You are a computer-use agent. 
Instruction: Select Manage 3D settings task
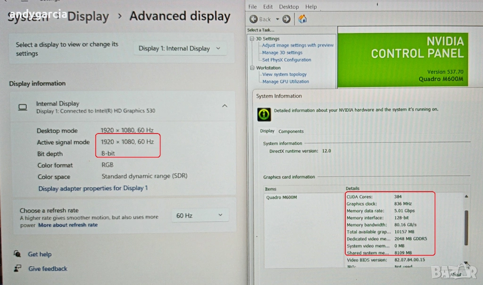[282, 52]
